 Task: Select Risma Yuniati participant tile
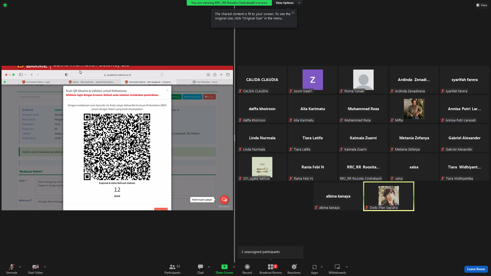click(x=363, y=80)
